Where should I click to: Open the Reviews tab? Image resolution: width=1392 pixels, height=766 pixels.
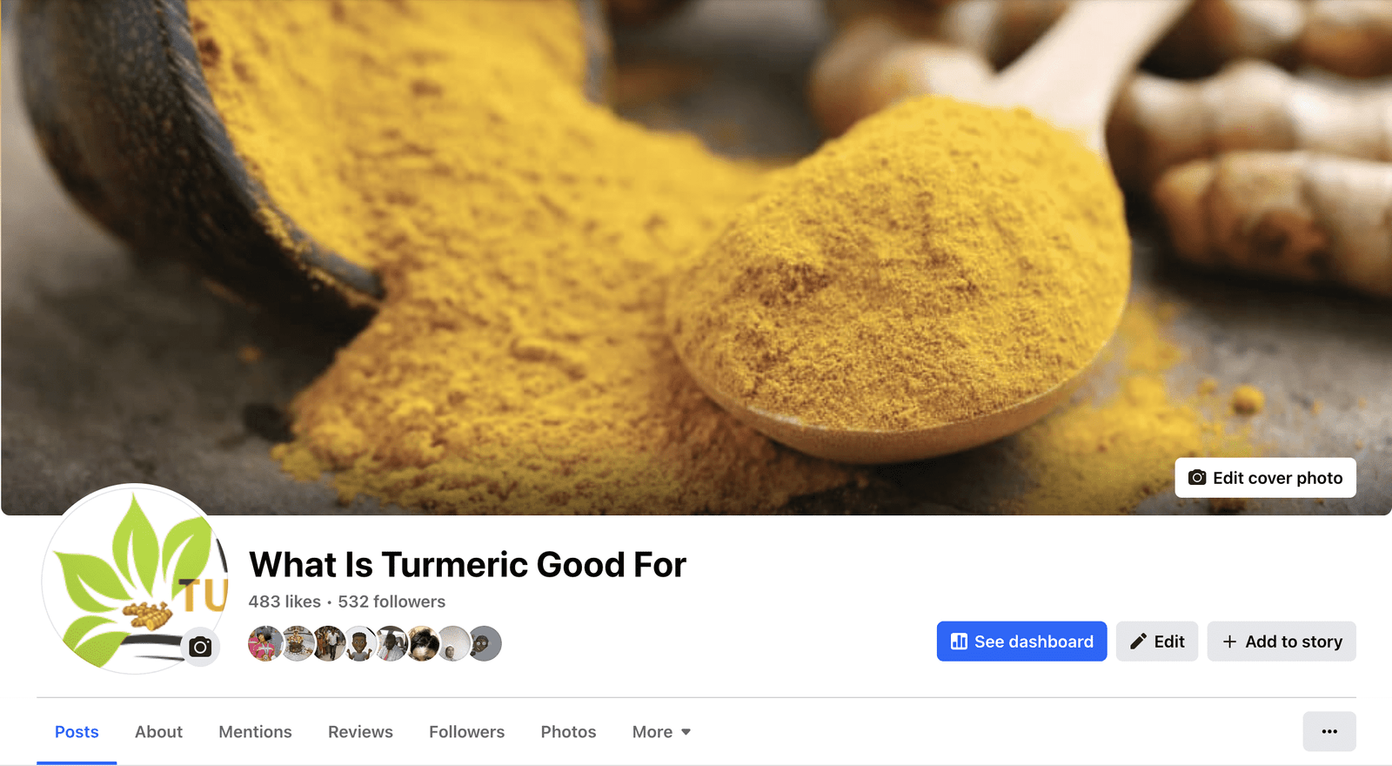pos(360,732)
